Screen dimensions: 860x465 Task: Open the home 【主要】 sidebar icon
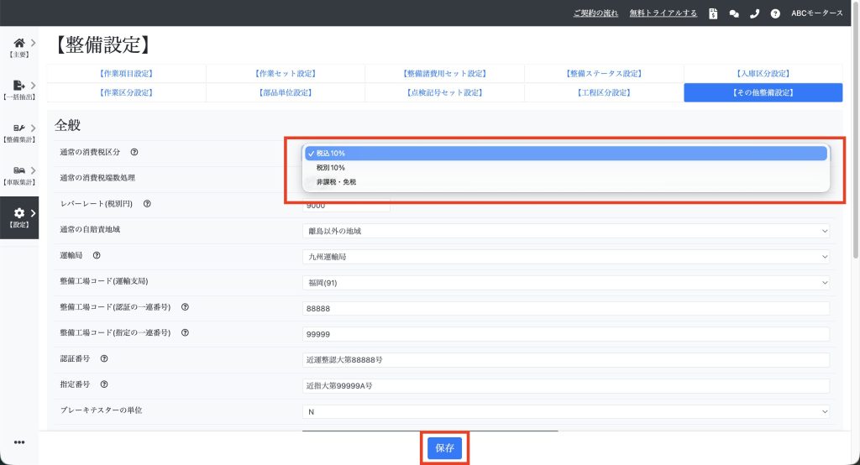coord(19,44)
